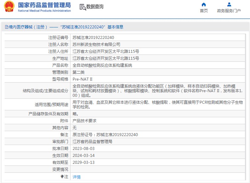
Task: Click effective date 2024-03-14
Action: (x=84, y=156)
